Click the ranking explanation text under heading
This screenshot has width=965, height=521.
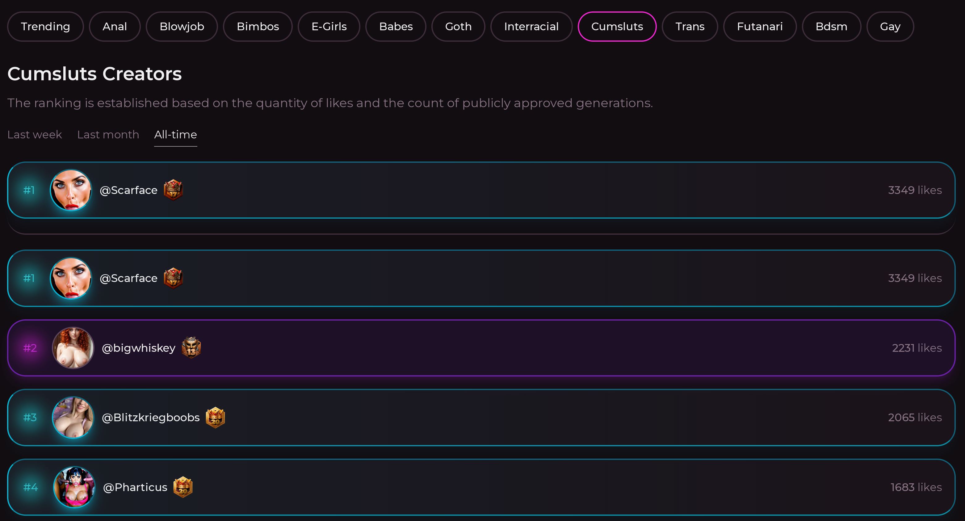[x=330, y=103]
